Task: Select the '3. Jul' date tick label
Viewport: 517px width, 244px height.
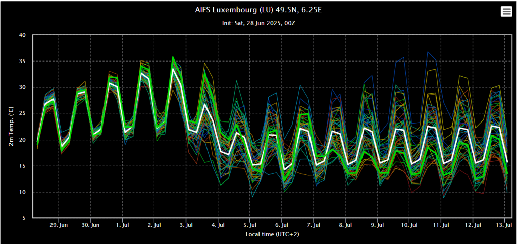Action: tap(186, 225)
